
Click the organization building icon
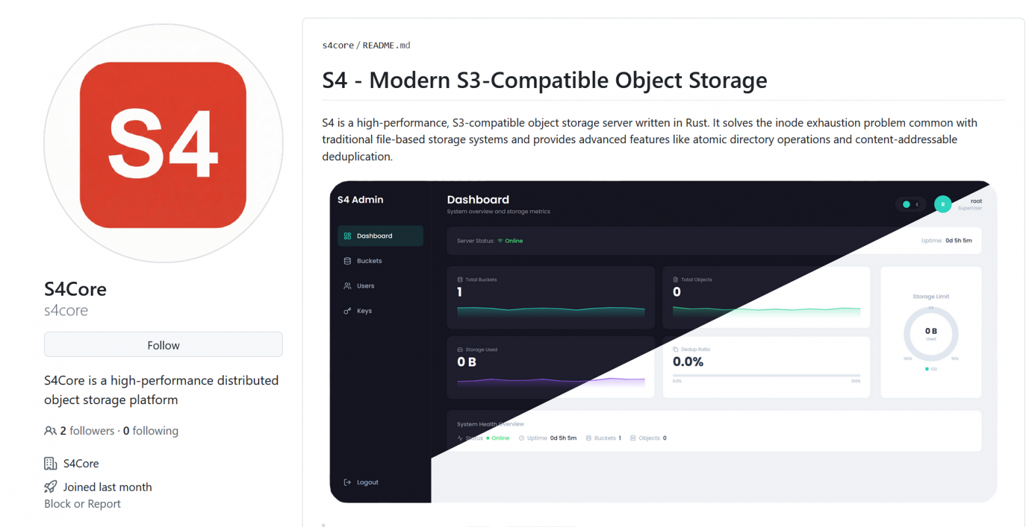click(x=51, y=463)
